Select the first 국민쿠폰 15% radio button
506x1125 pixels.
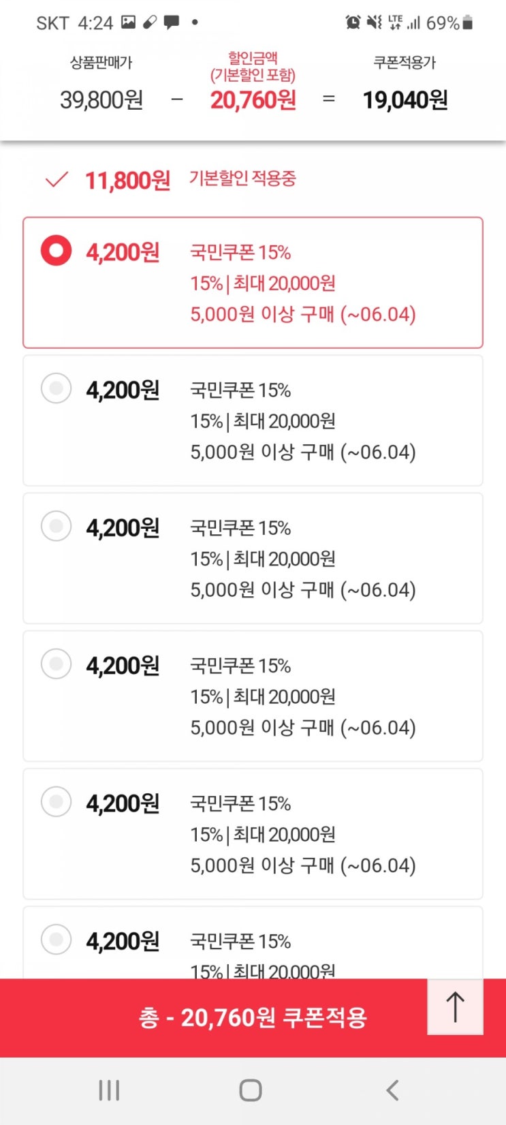click(x=56, y=251)
